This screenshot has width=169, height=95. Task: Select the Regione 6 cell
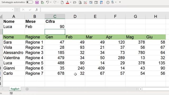pos(35,68)
